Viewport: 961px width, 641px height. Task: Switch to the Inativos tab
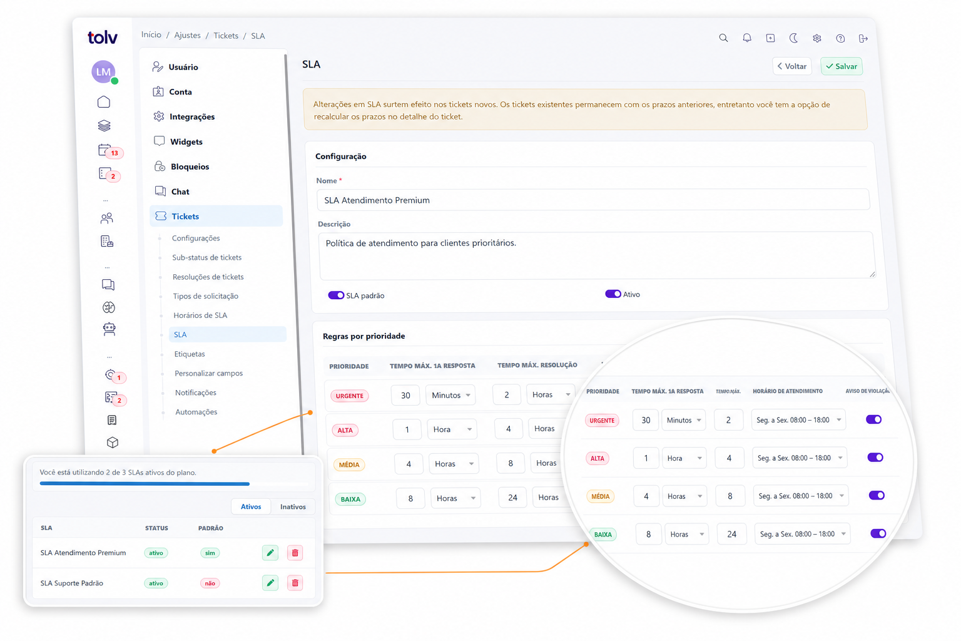(293, 506)
